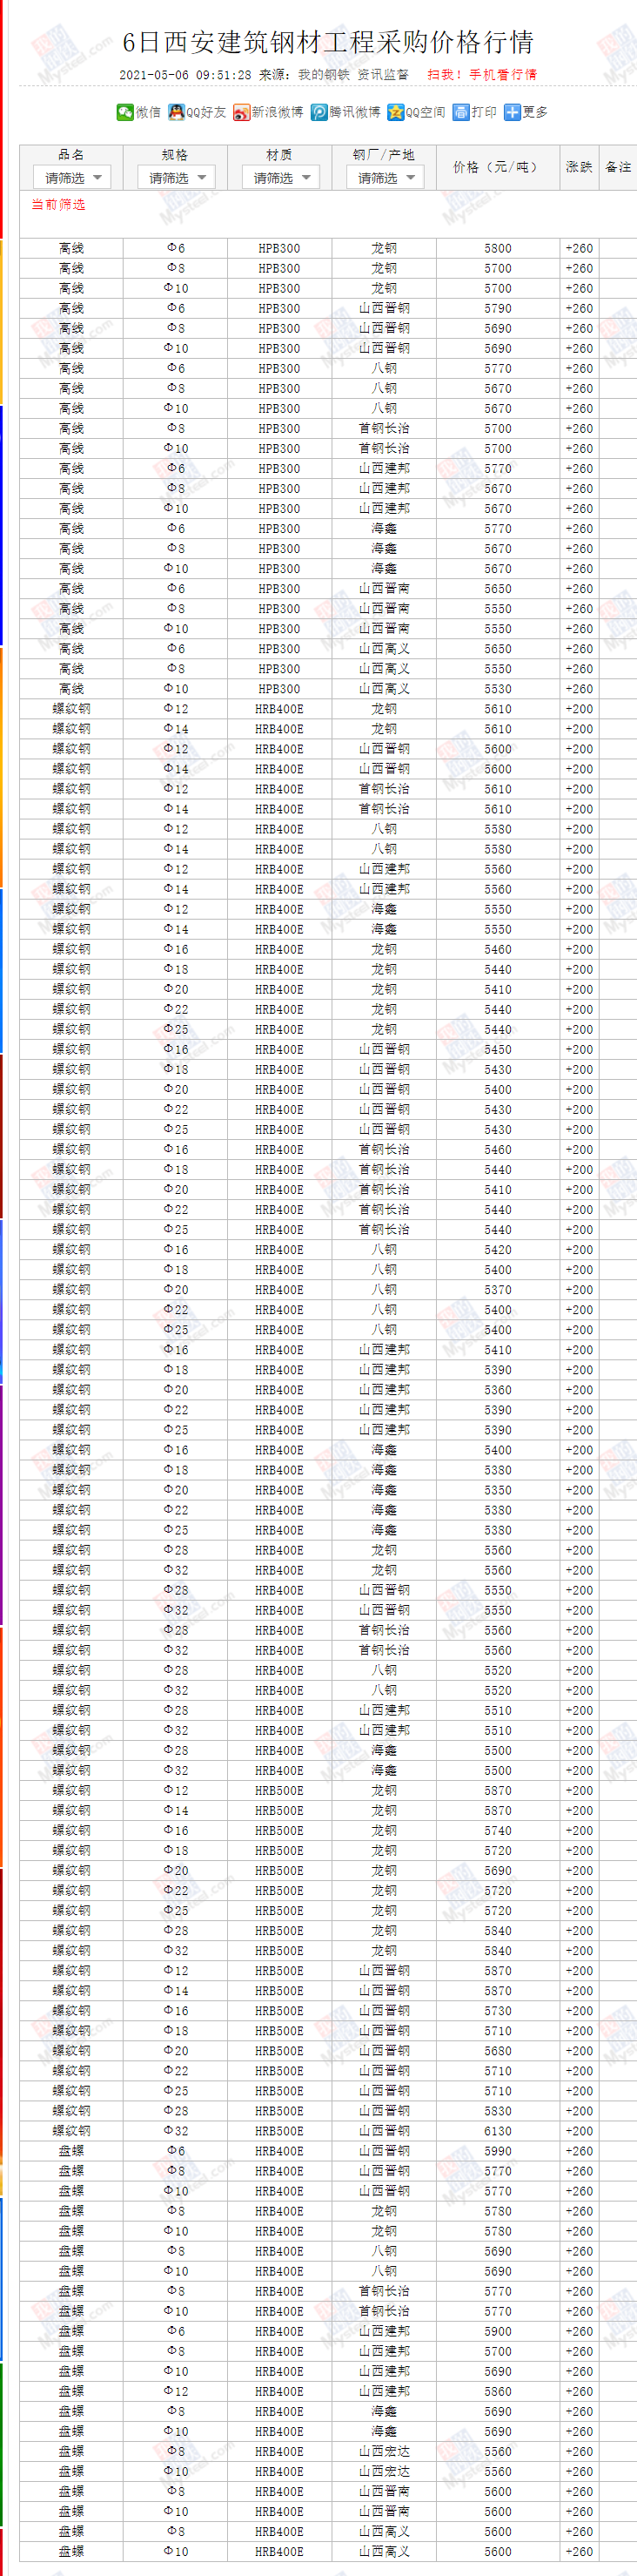Click the 资讯监督 link

[383, 74]
